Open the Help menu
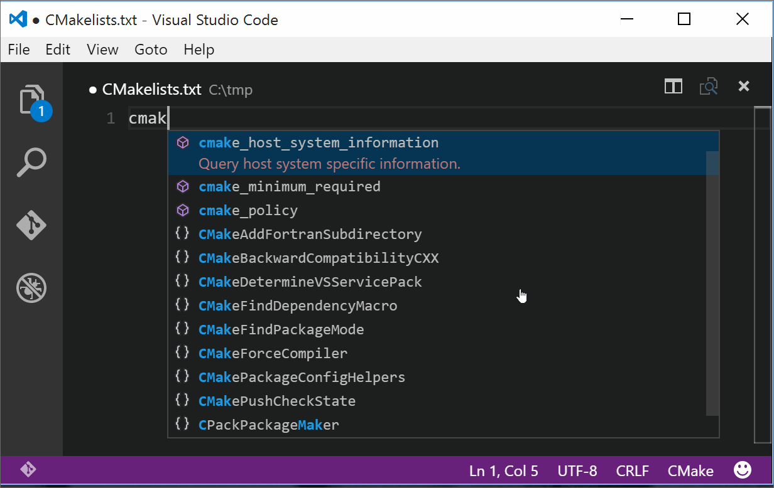 click(199, 50)
